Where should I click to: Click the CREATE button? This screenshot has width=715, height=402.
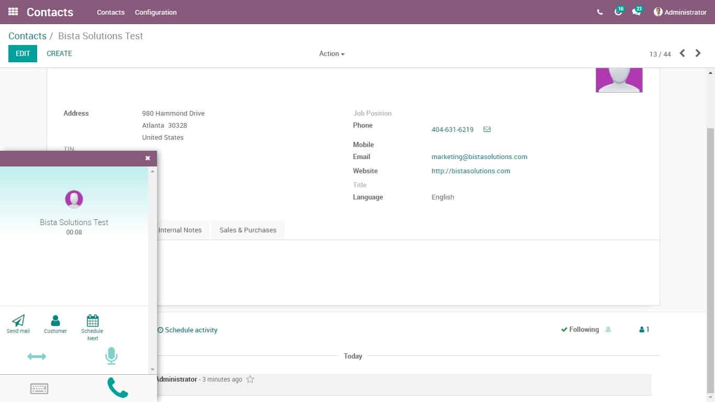59,53
